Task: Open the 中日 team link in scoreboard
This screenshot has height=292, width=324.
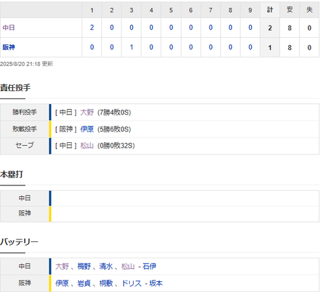Action: coord(9,28)
